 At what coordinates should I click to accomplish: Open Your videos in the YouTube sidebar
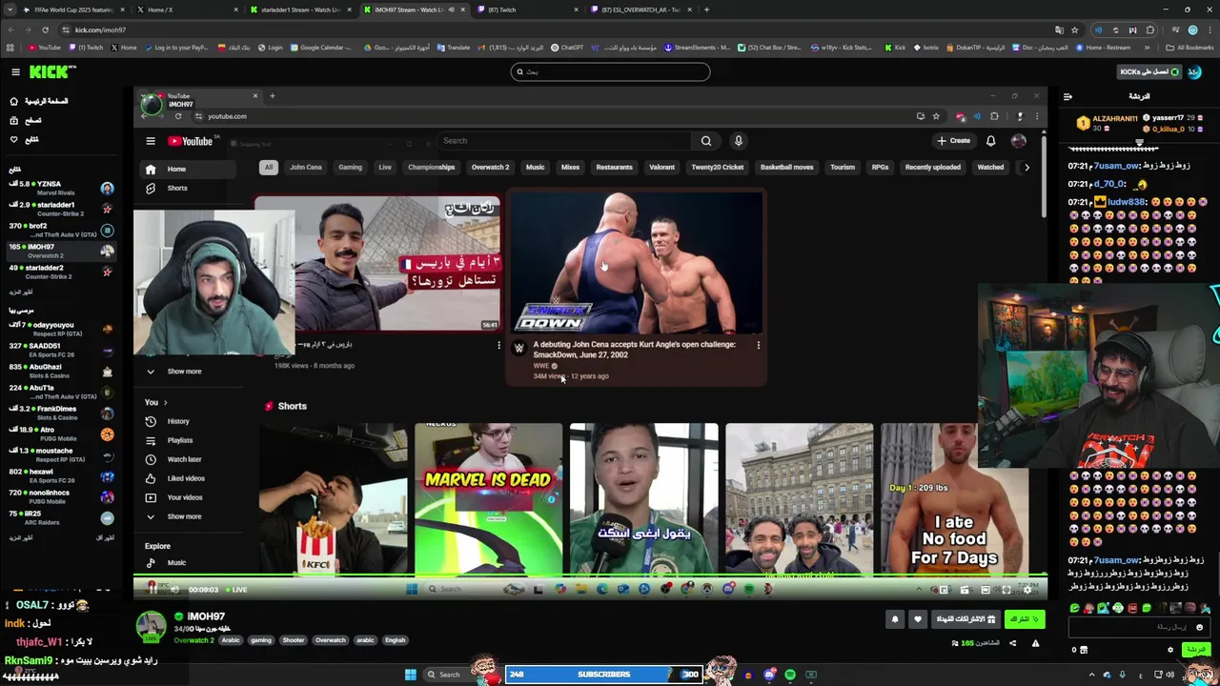point(185,497)
